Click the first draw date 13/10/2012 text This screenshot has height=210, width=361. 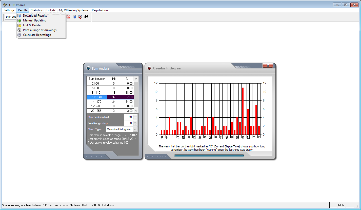point(112,135)
